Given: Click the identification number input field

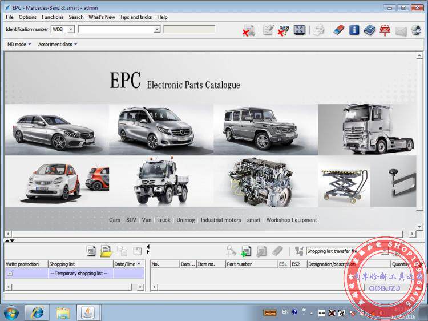Looking at the screenshot, I should [x=116, y=29].
